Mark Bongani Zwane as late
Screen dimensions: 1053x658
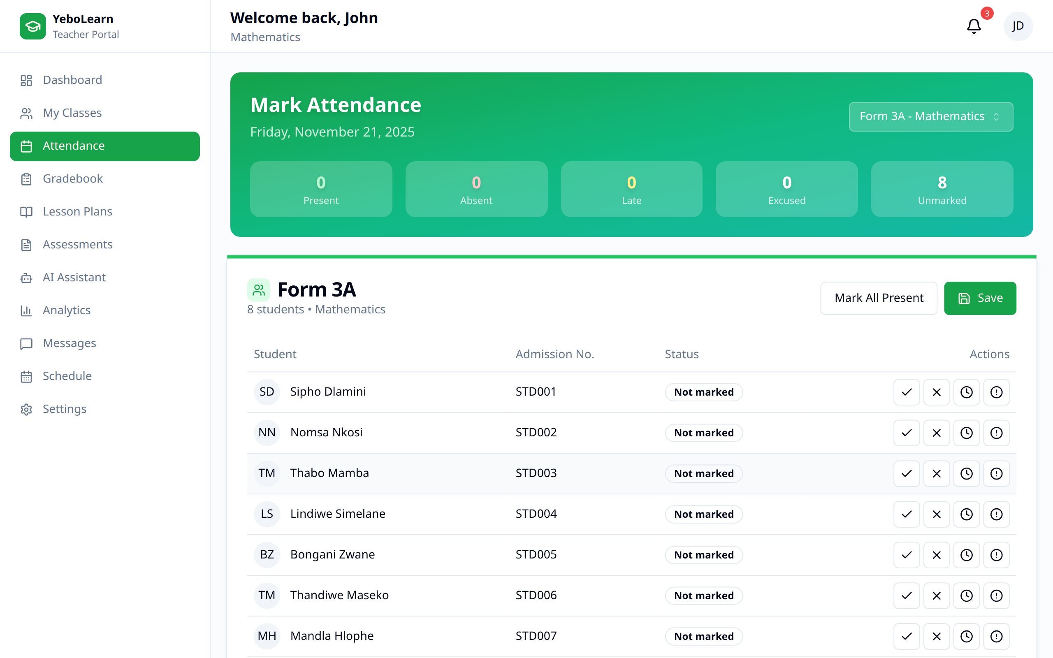[966, 555]
